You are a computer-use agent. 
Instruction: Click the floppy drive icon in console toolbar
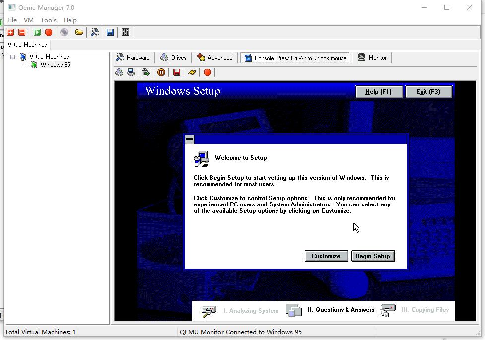pos(131,72)
